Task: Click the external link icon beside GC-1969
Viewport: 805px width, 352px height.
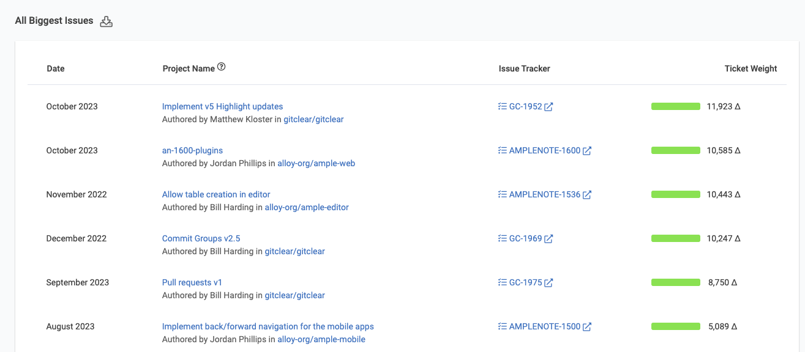Action: coord(549,239)
